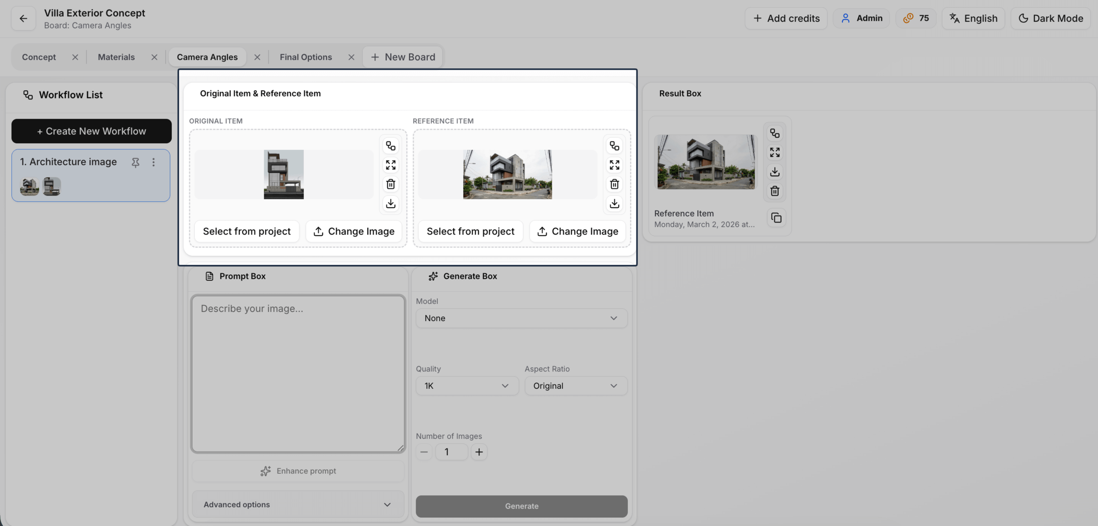
Task: Expand Advanced options
Action: coord(298,505)
